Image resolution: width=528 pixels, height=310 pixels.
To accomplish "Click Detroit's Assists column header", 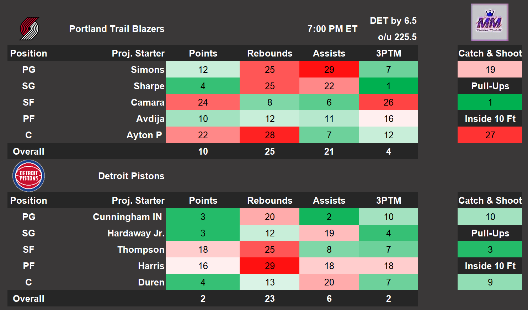I will 329,201.
